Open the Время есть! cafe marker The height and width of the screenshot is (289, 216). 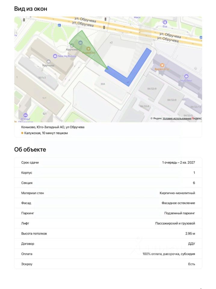(162, 65)
